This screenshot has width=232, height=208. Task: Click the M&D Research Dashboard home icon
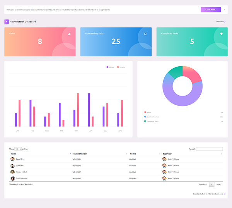[7, 22]
